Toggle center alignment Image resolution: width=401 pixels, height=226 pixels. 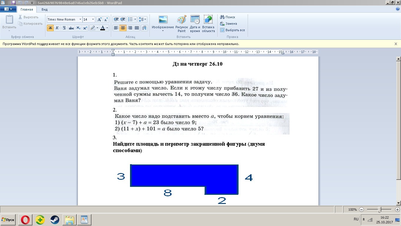[123, 28]
